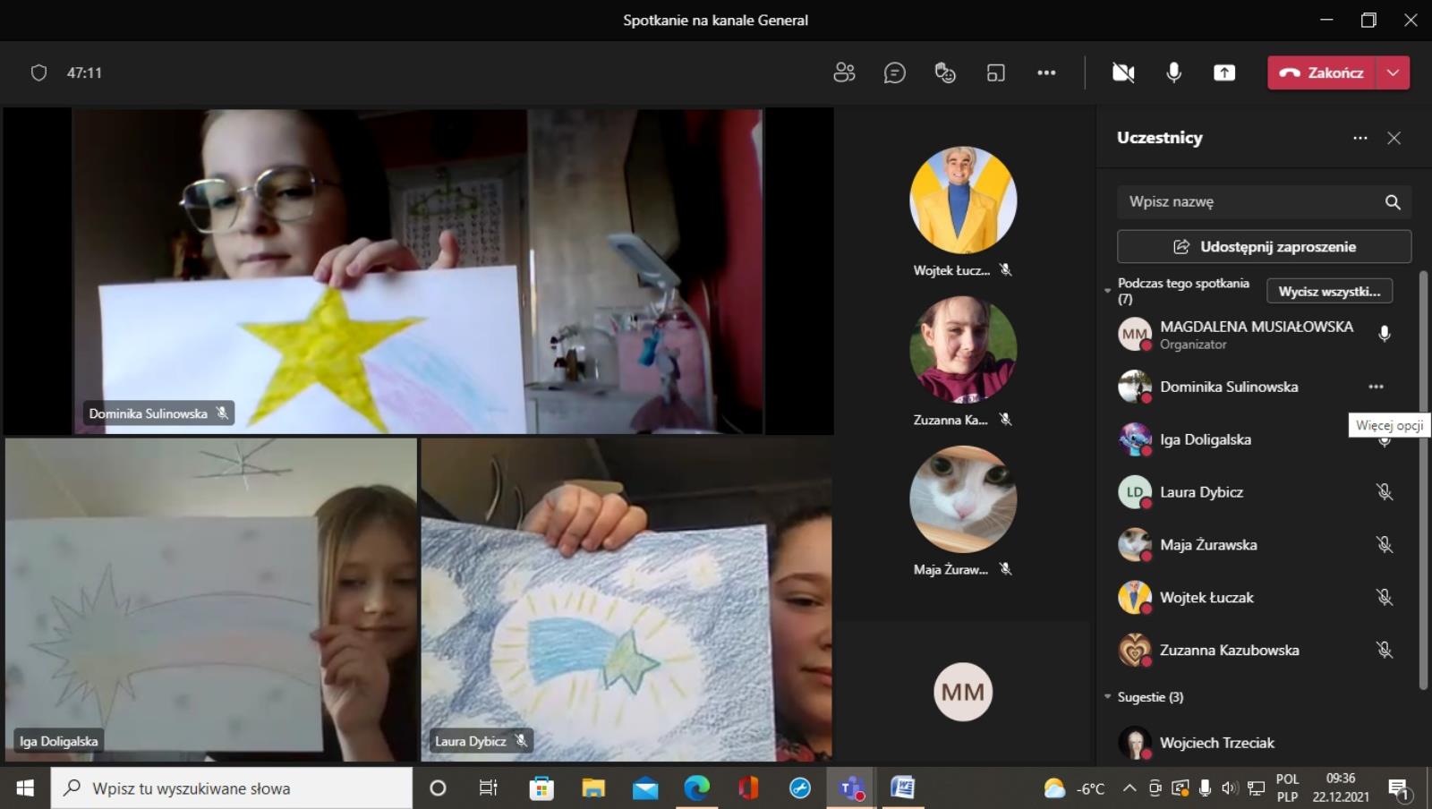Image resolution: width=1432 pixels, height=809 pixels.
Task: Open the Windows Start menu
Action: pos(25,788)
